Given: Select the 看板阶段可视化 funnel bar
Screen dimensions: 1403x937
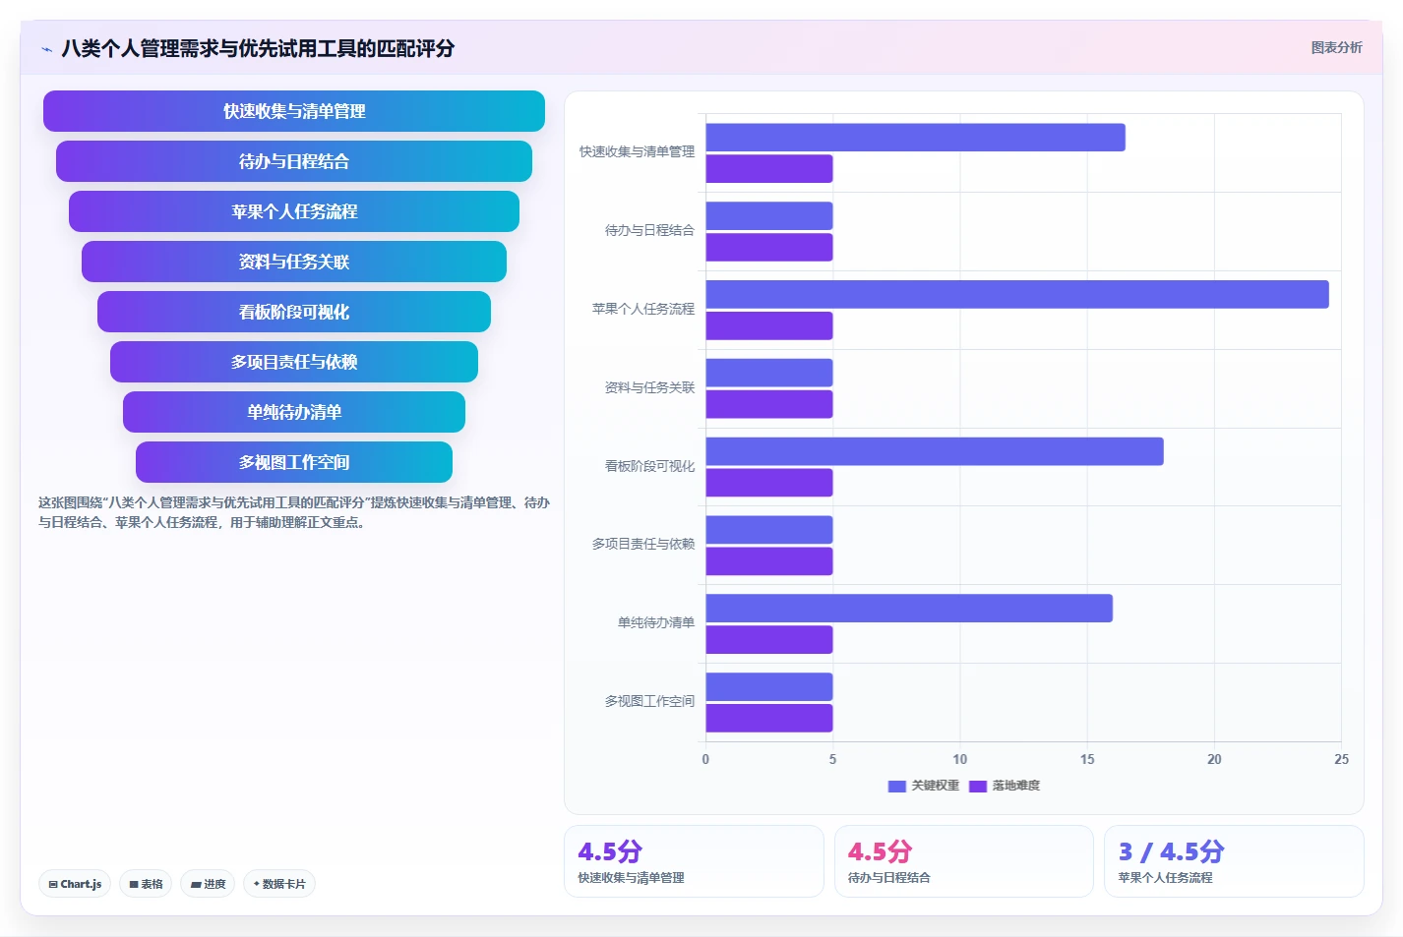Looking at the screenshot, I should [x=294, y=312].
